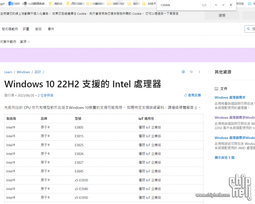Expand the 資源 dropdown

(x=25, y=42)
